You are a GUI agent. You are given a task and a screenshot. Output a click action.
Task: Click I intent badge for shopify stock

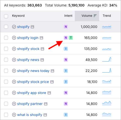(66, 49)
